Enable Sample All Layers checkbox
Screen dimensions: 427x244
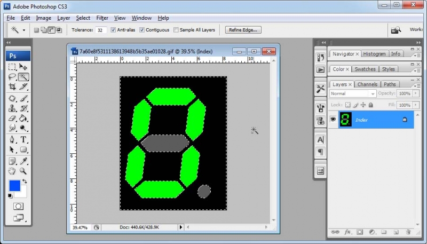tap(176, 30)
